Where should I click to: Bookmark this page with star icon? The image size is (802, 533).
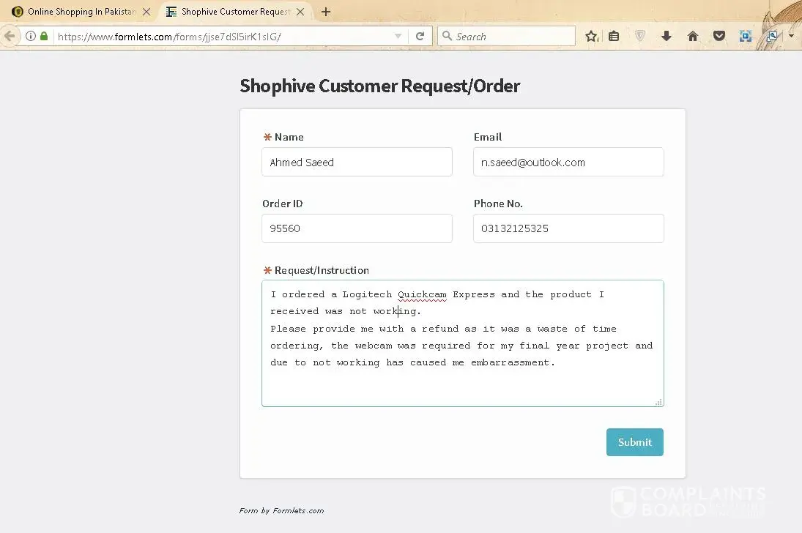(591, 37)
